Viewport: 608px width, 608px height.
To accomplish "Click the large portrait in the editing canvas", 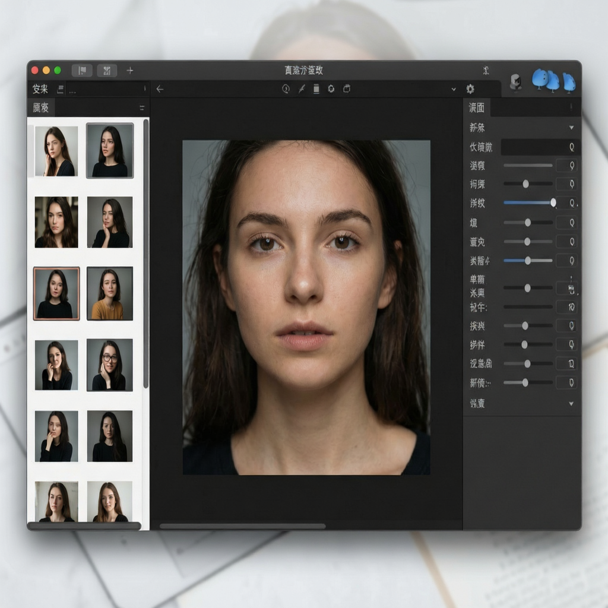I will coord(306,308).
